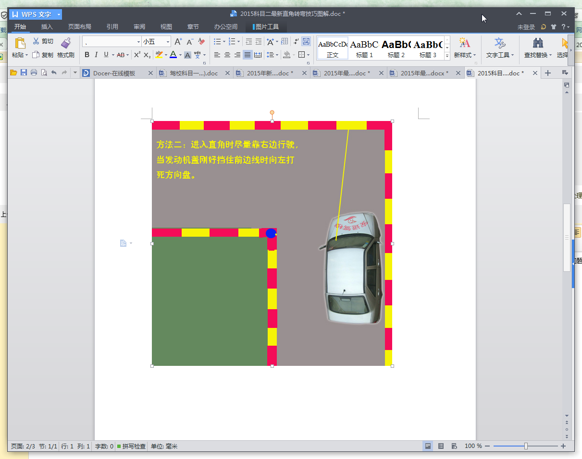Open the font size dropdown showing 小五
Viewport: 582px width, 459px height.
point(168,42)
